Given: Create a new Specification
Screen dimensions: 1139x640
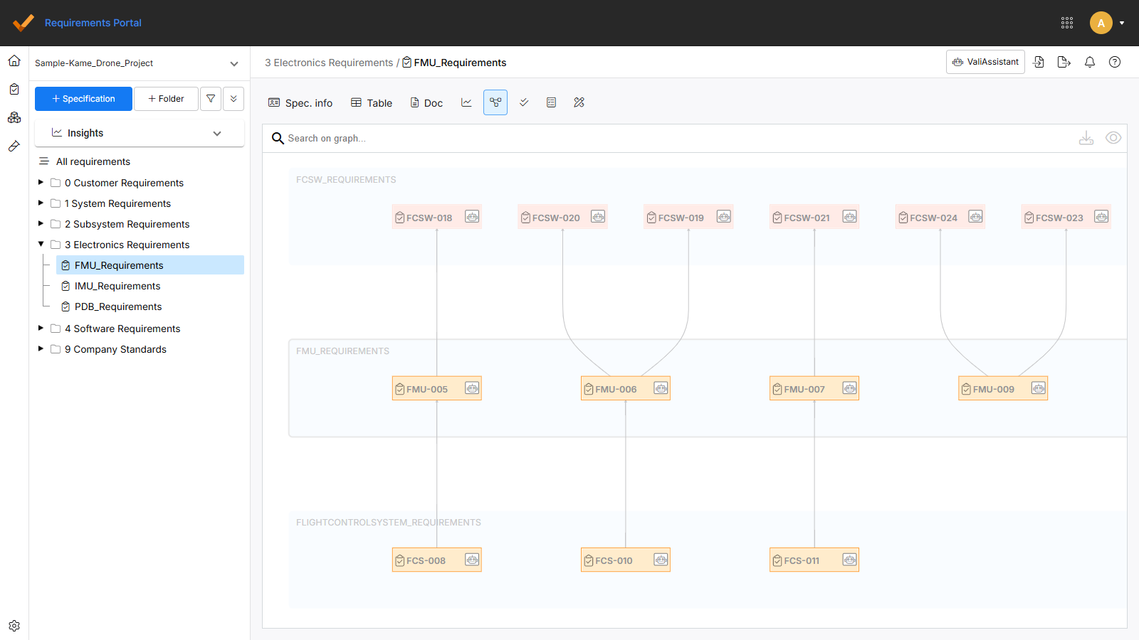Looking at the screenshot, I should click(83, 98).
